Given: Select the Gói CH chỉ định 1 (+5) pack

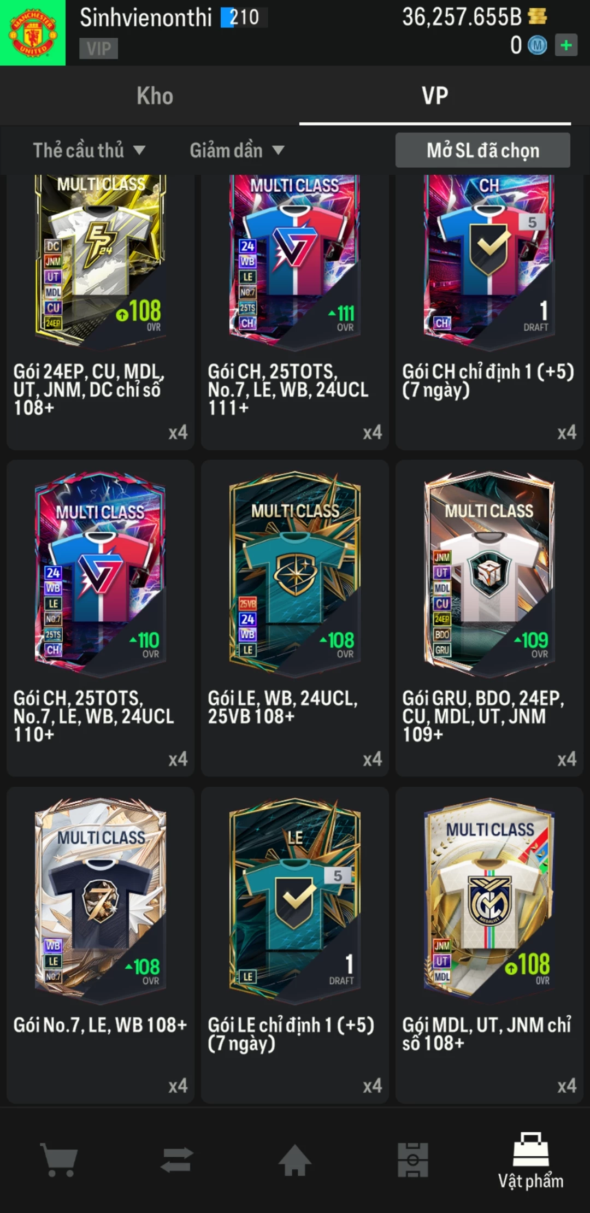Looking at the screenshot, I should coord(489,311).
